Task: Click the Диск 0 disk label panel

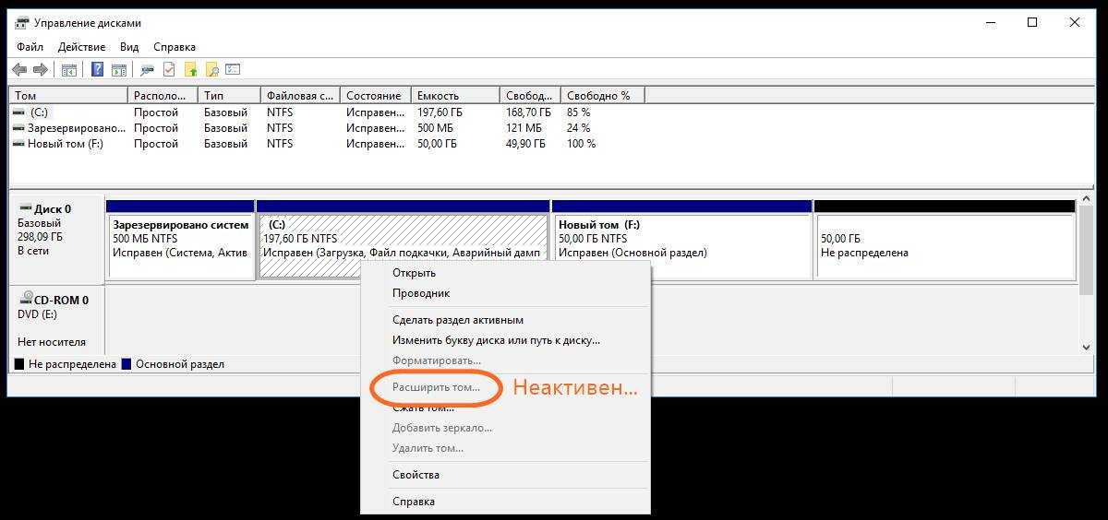Action: [56, 238]
